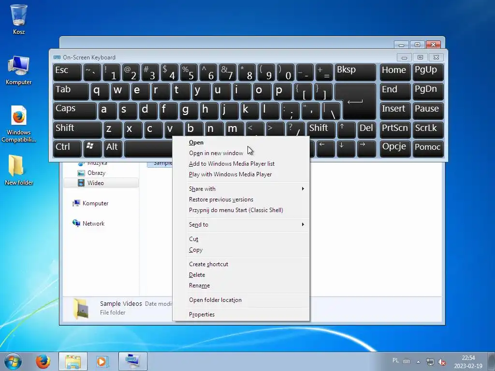Open the Kosz recycle bin icon
Image resolution: width=495 pixels, height=371 pixels.
[19, 19]
